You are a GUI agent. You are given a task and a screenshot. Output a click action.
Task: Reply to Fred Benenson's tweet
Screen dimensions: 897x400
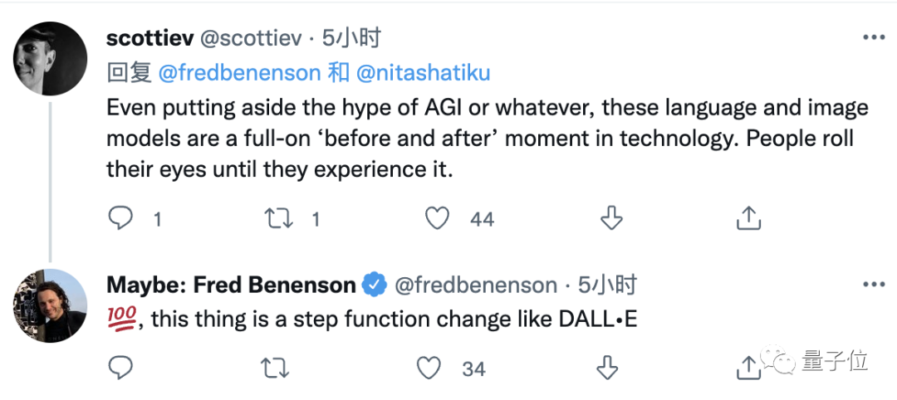click(121, 367)
